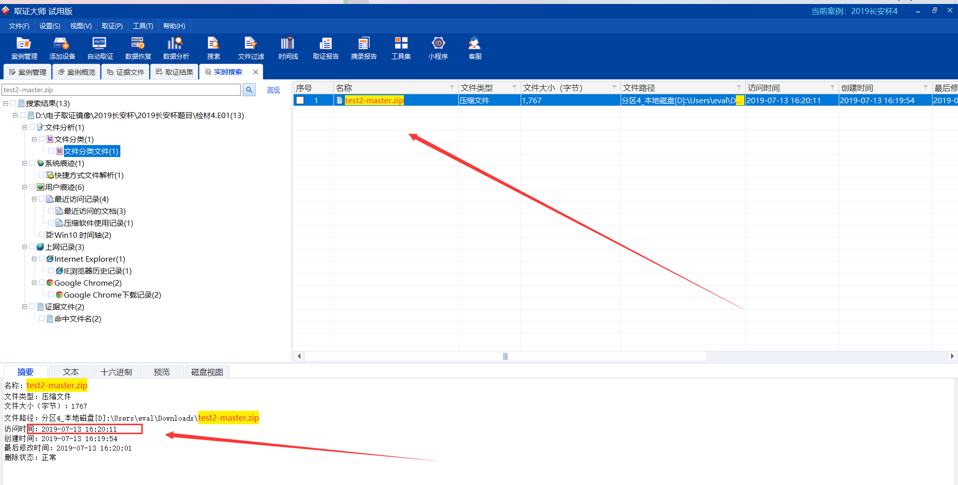Viewport: 958px width, 485px height.
Task: Open the 设置(S) menu
Action: click(50, 26)
